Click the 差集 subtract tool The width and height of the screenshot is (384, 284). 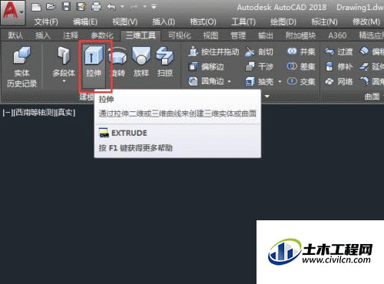pyautogui.click(x=301, y=67)
